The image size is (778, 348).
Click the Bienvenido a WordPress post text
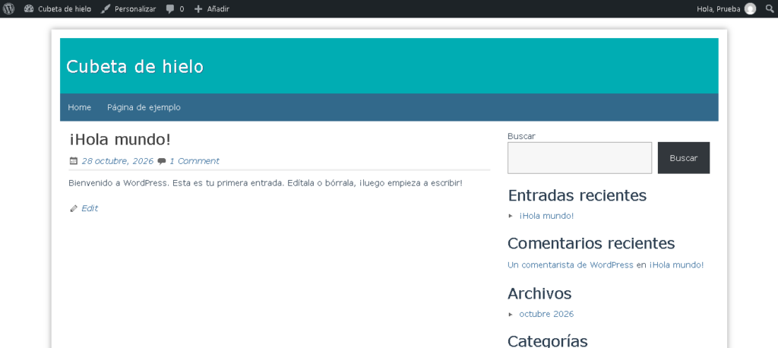tap(265, 183)
